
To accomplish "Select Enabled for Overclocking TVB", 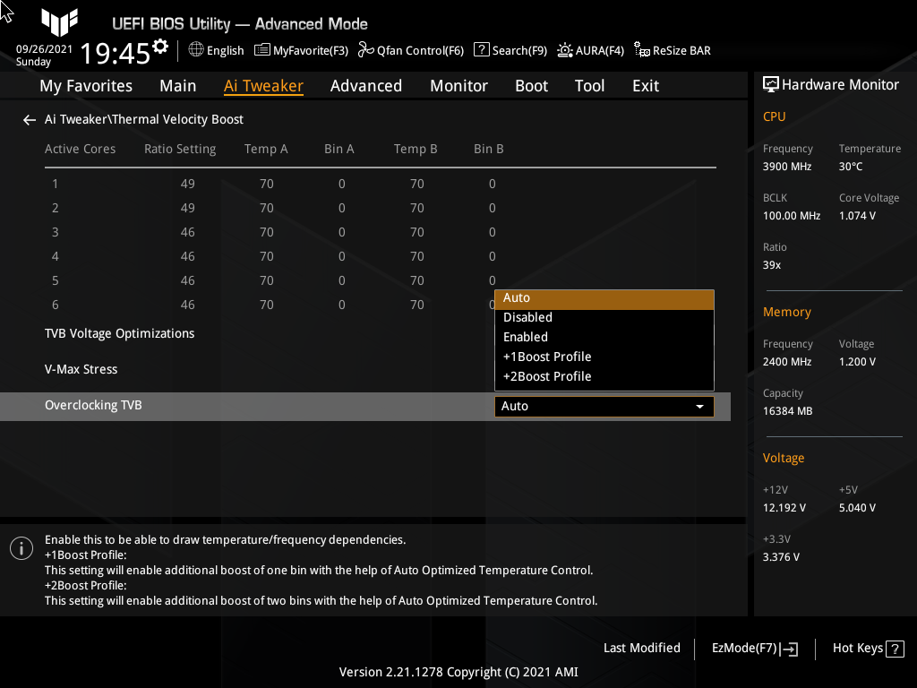I will click(x=525, y=336).
